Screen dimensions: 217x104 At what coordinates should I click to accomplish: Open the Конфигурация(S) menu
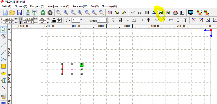(x=58, y=6)
